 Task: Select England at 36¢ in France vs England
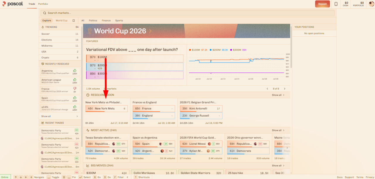(x=154, y=116)
